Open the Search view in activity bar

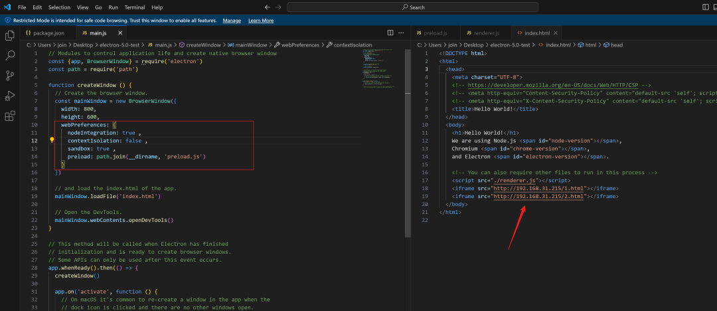(9, 55)
